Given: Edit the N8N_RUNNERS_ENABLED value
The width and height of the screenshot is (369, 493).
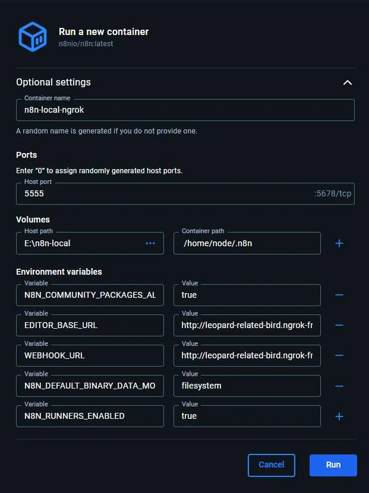Looking at the screenshot, I should pyautogui.click(x=247, y=416).
